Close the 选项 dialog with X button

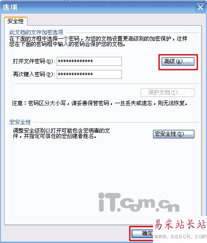point(200,7)
